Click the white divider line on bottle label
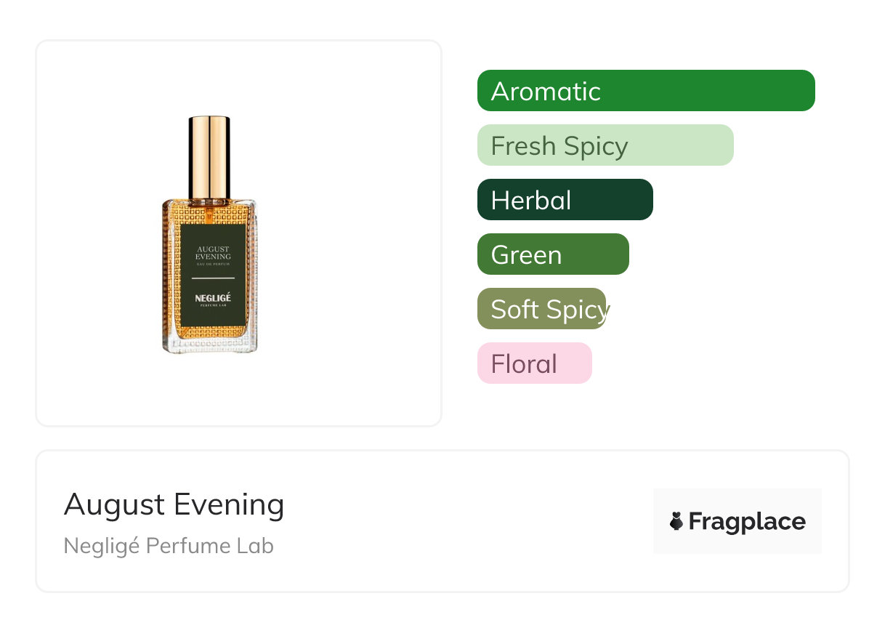The height and width of the screenshot is (628, 885). (213, 278)
